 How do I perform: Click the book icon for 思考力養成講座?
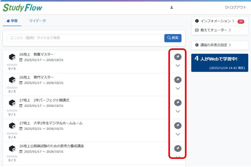click(x=12, y=149)
